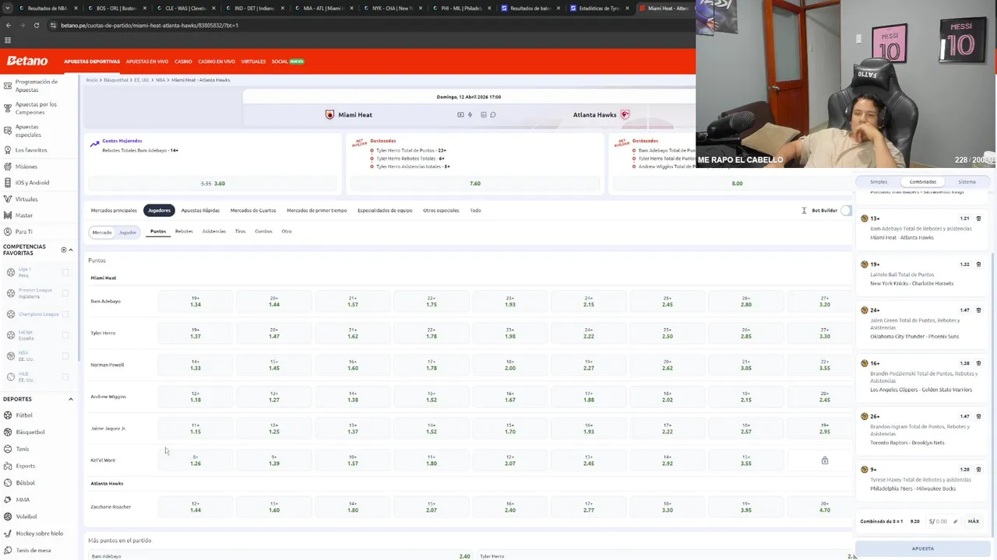The image size is (997, 560).
Task: Go back in the browser
Action: (8, 25)
